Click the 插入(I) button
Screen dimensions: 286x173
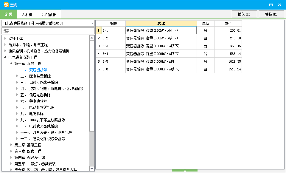point(244,14)
